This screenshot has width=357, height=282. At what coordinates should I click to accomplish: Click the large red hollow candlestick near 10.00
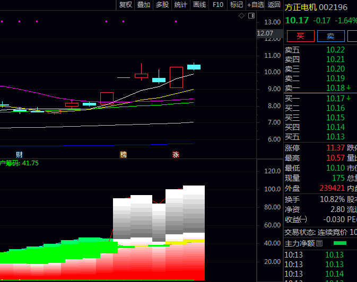click(x=176, y=77)
